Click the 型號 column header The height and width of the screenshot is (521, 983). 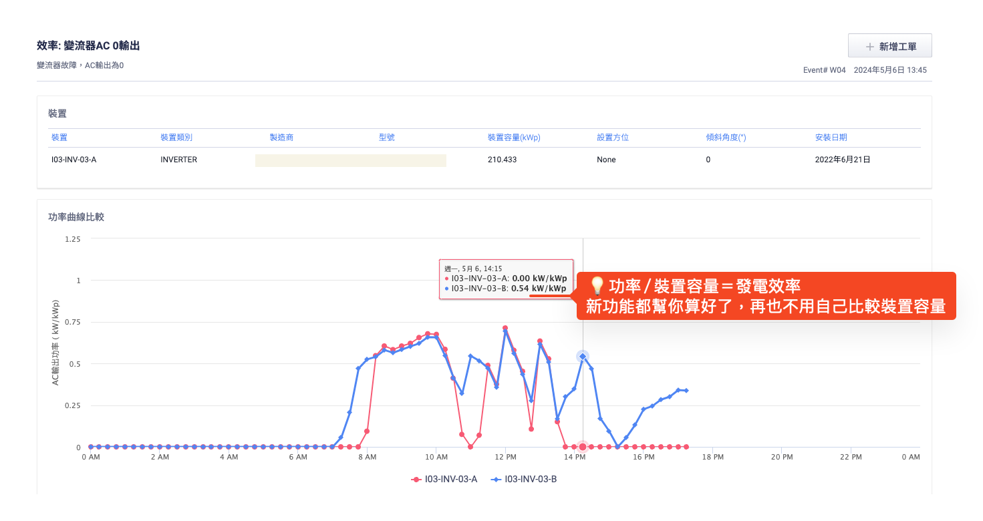tap(387, 138)
